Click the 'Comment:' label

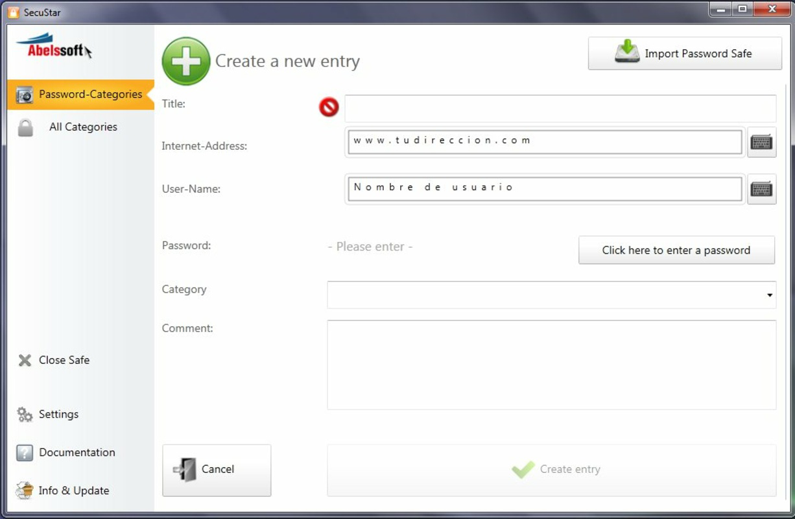[x=187, y=328]
